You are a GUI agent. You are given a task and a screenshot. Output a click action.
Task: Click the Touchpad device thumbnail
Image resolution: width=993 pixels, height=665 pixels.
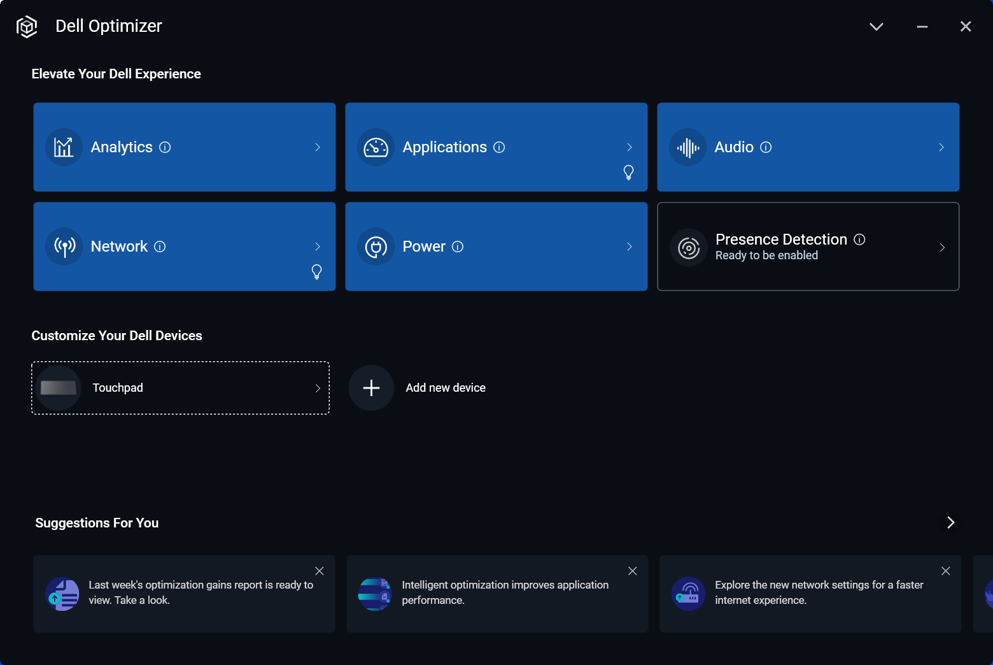tap(59, 388)
